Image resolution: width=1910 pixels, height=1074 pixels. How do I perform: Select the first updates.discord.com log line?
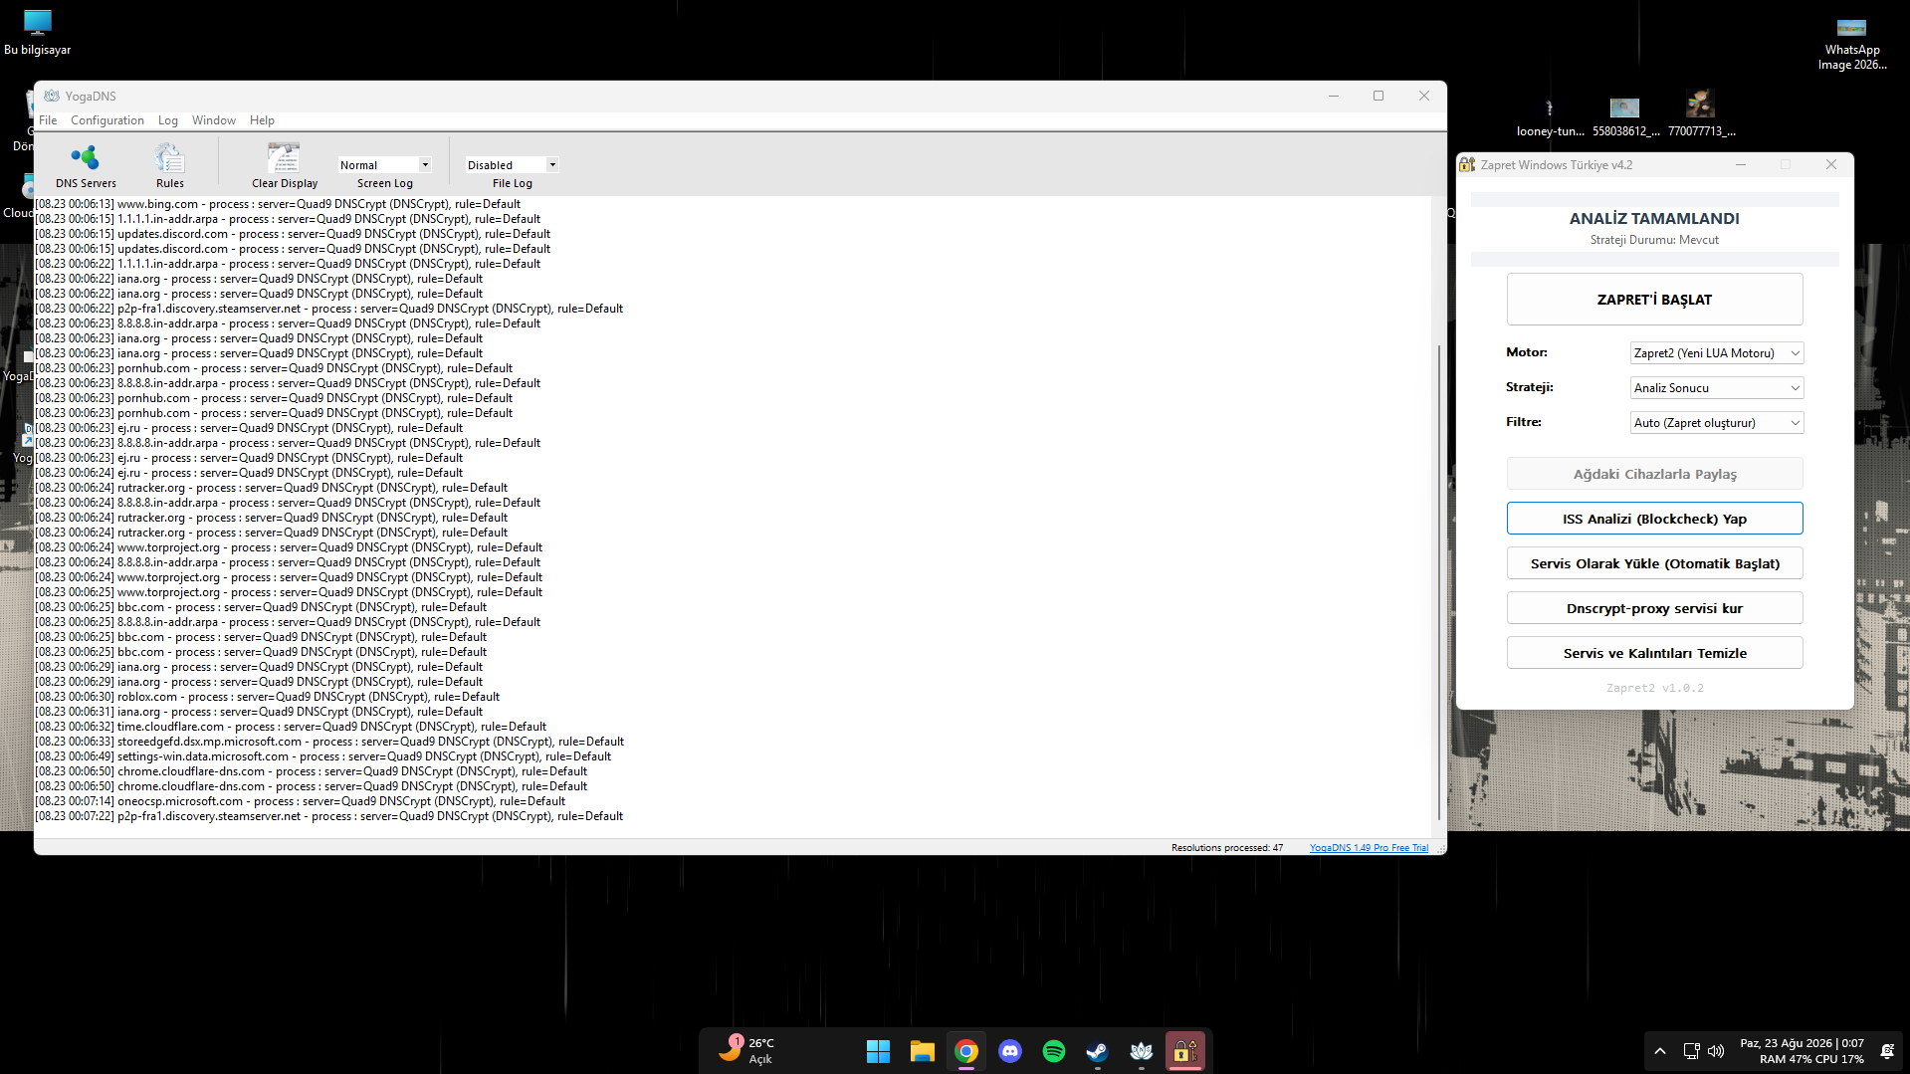293,234
